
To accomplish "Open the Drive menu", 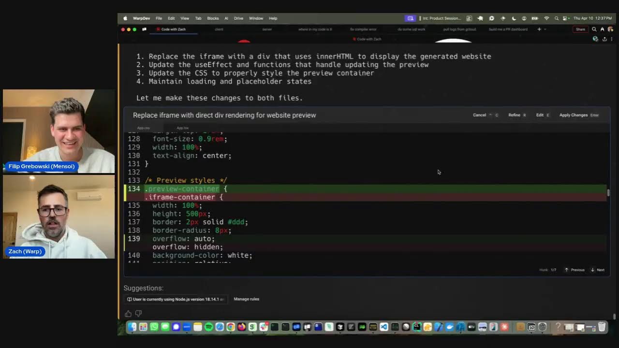I will pyautogui.click(x=238, y=18).
